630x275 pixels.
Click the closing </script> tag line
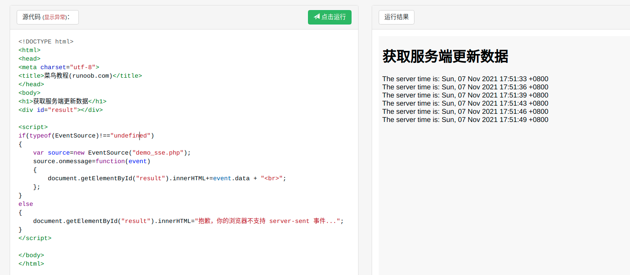35,238
